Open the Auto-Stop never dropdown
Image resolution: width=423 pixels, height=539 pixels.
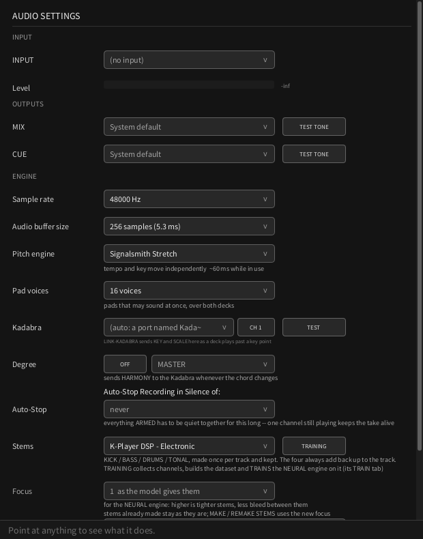[x=189, y=409]
